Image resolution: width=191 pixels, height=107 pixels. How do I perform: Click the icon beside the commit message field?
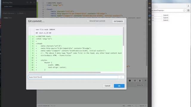(x=121, y=77)
